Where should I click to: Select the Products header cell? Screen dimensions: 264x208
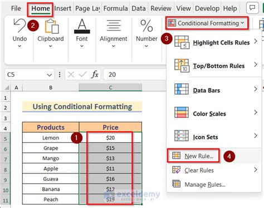click(51, 127)
